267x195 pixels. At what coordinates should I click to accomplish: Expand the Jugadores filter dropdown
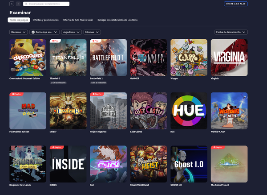pos(71,32)
